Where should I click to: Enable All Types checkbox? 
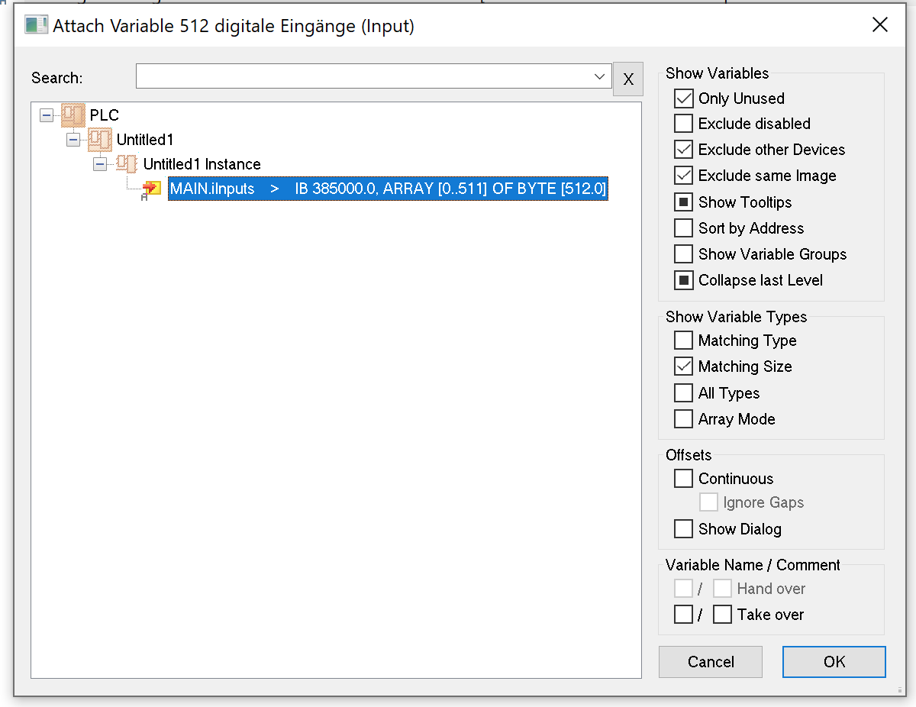tap(683, 393)
